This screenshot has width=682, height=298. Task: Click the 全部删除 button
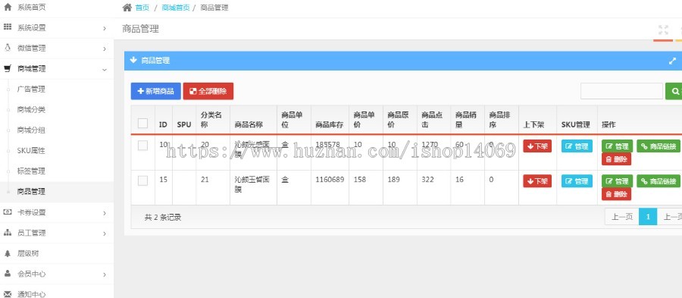208,91
